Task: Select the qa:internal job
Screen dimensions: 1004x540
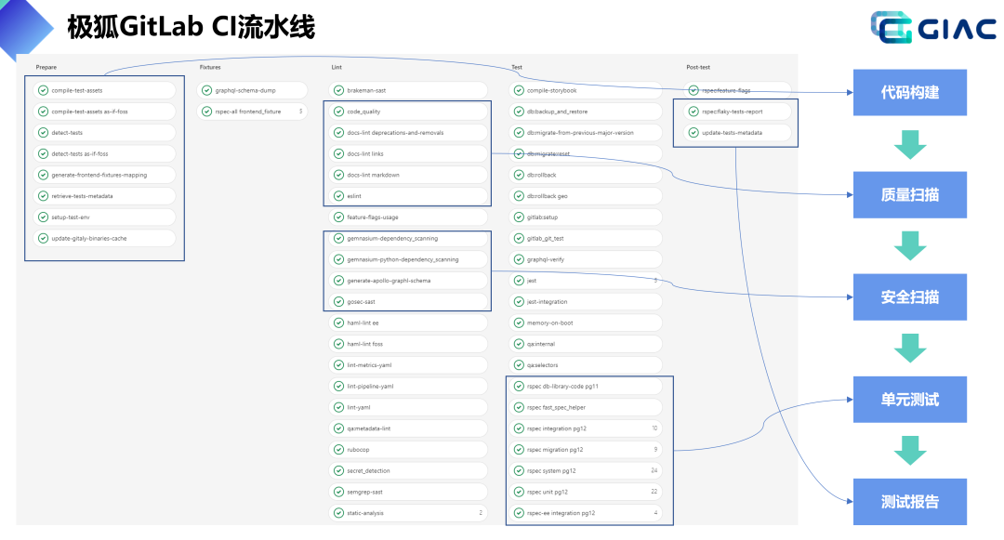Action: pos(586,344)
